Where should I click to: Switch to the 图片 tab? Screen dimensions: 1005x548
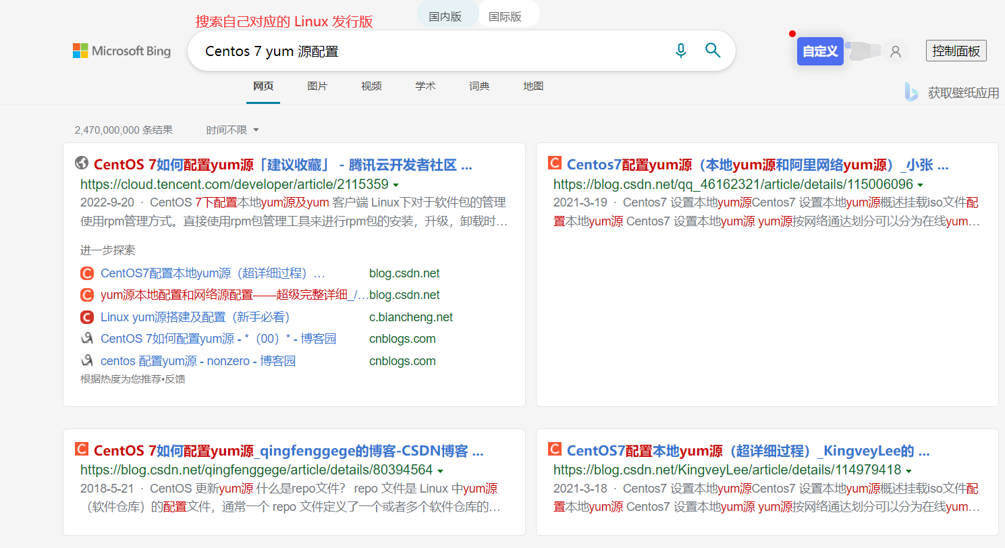317,86
